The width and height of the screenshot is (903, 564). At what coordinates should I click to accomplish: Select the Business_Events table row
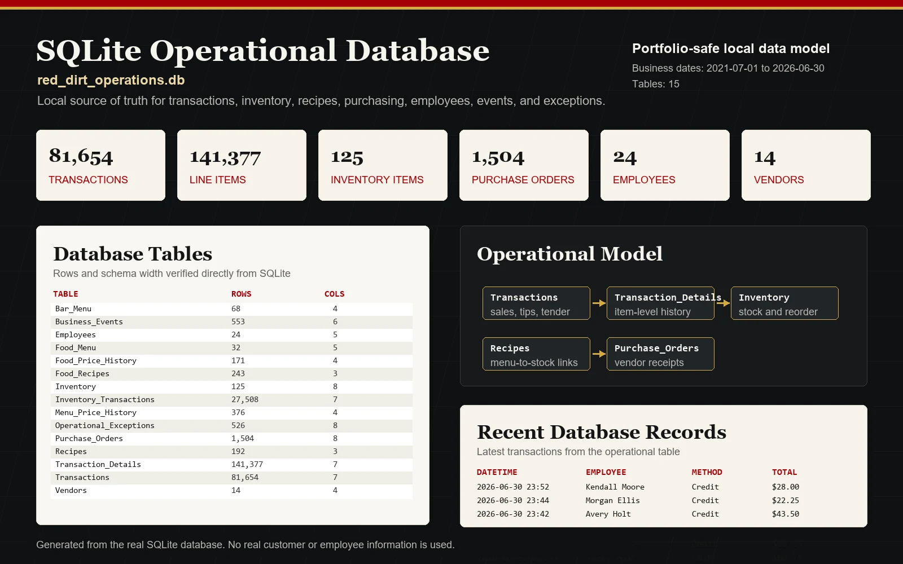click(x=231, y=321)
